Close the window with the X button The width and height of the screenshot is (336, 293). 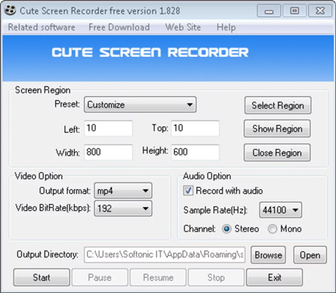click(x=320, y=11)
